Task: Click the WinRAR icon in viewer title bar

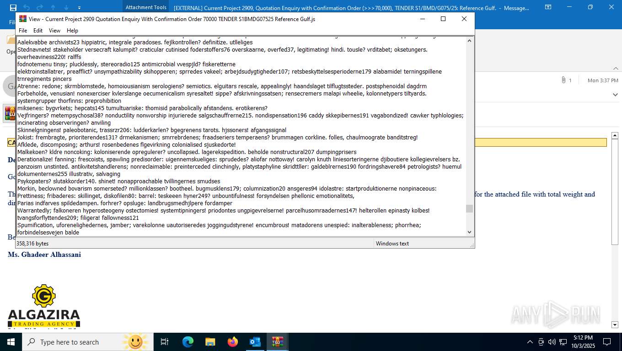Action: [22, 19]
